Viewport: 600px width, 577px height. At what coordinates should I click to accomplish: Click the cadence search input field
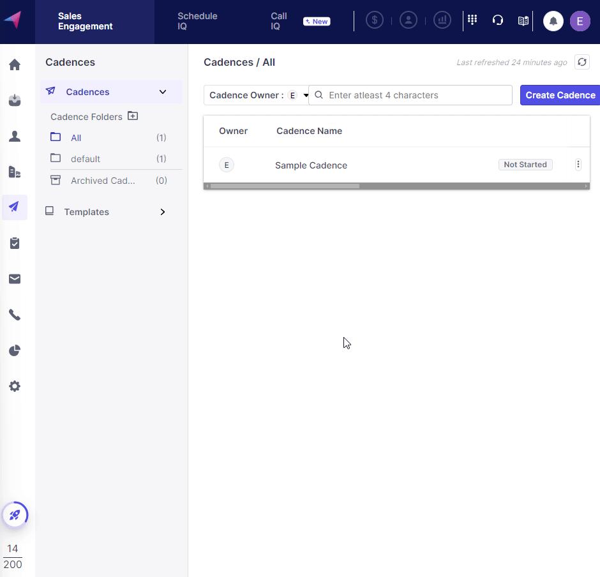[x=418, y=95]
